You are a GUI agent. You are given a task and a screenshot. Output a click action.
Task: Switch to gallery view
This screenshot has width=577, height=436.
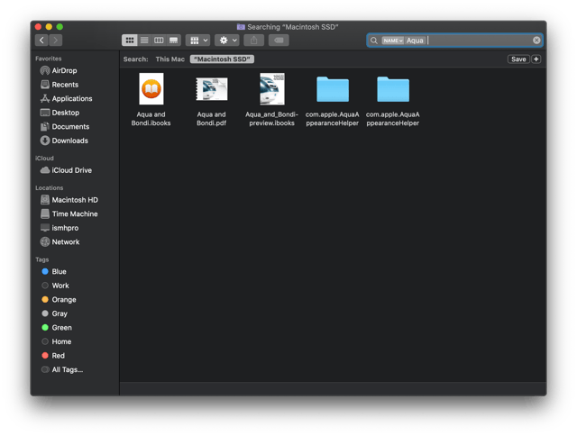(173, 40)
